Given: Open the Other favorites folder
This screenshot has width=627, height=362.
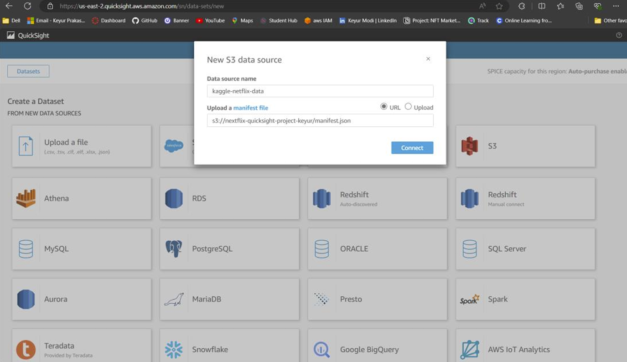Looking at the screenshot, I should tap(610, 21).
